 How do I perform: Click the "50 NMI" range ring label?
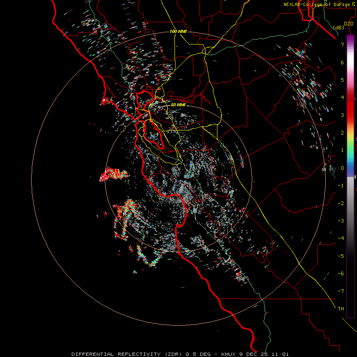pos(178,105)
